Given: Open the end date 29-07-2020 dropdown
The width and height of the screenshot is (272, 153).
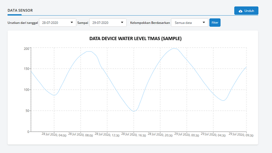Looking at the screenshot, I should (x=108, y=22).
